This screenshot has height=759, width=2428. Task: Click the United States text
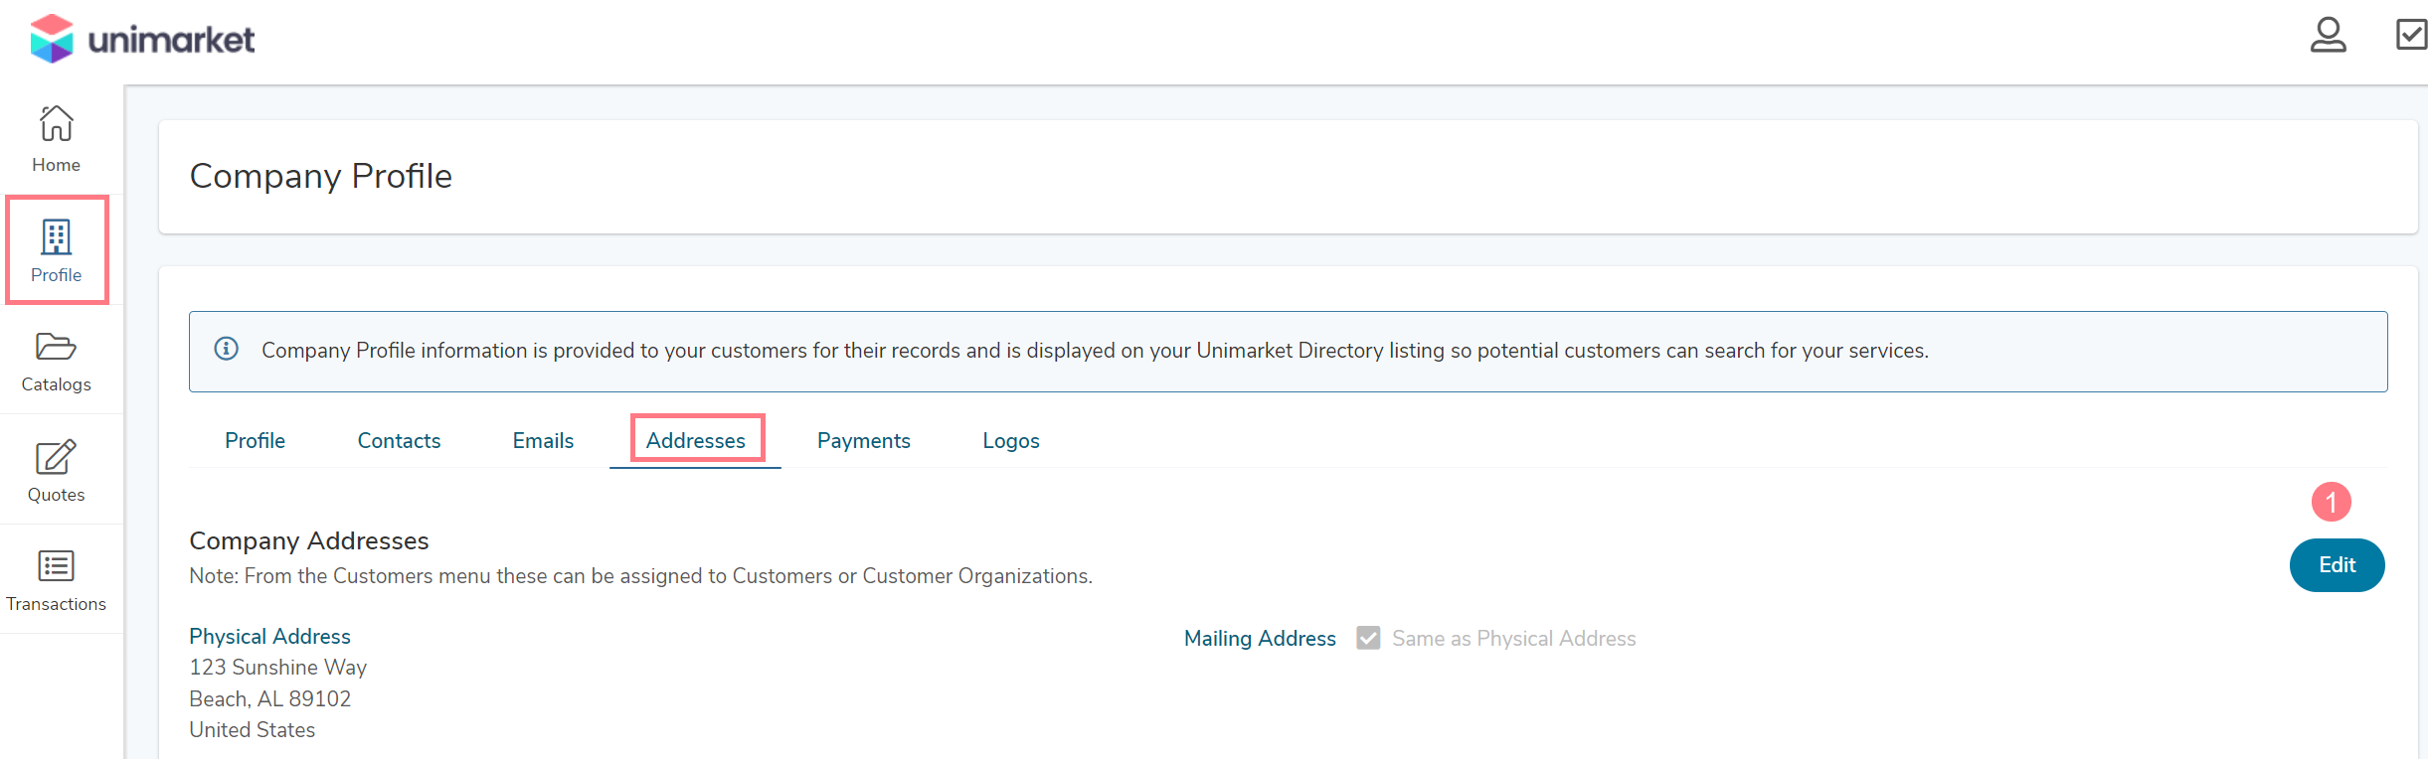[253, 730]
